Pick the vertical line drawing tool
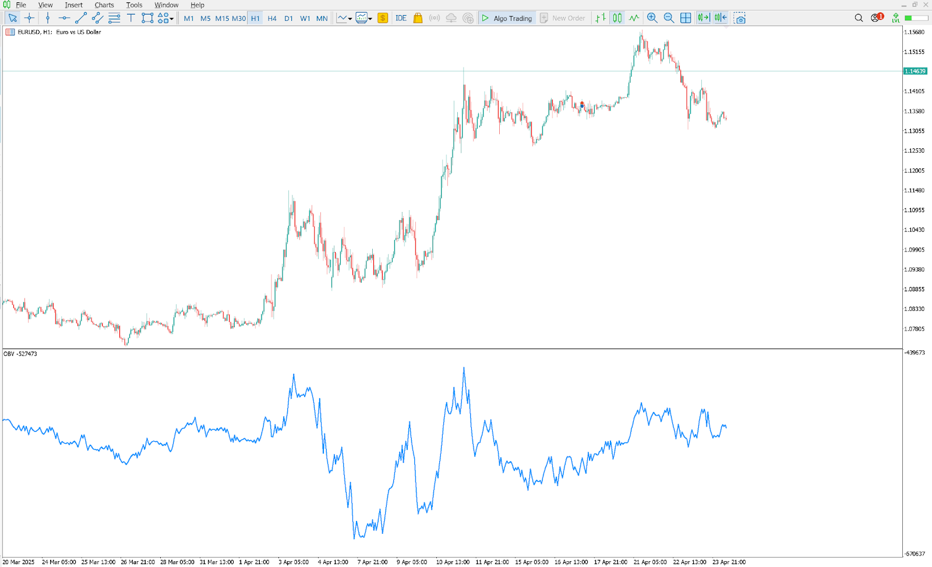 [x=48, y=18]
